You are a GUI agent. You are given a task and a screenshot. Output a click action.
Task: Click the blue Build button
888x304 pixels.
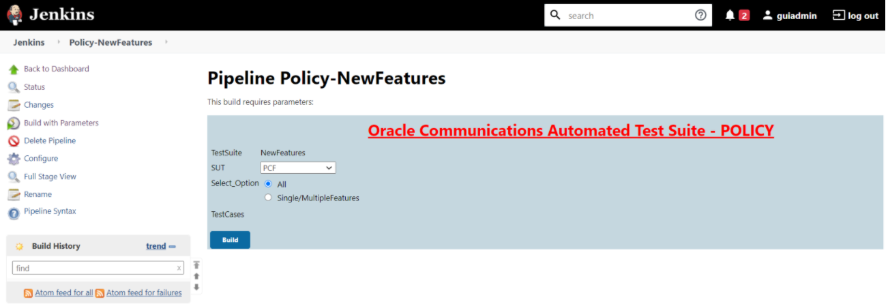(230, 240)
